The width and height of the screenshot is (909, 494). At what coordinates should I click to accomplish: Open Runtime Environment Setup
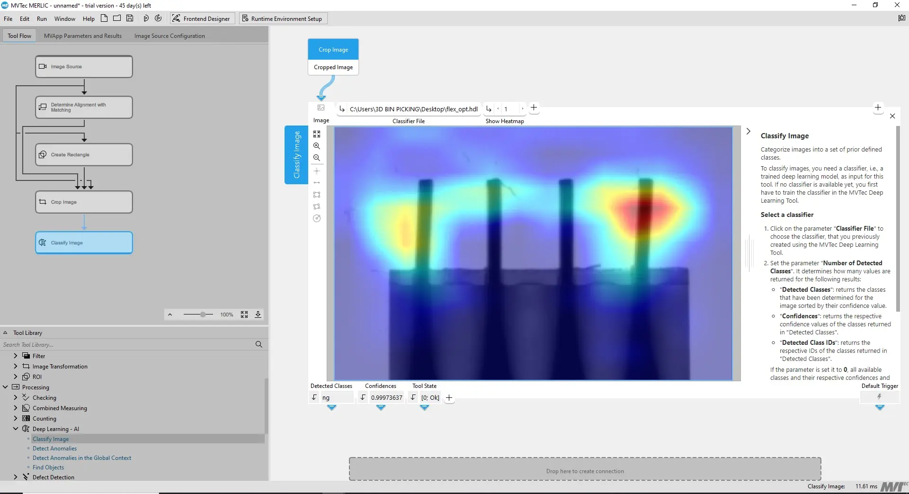pyautogui.click(x=283, y=18)
